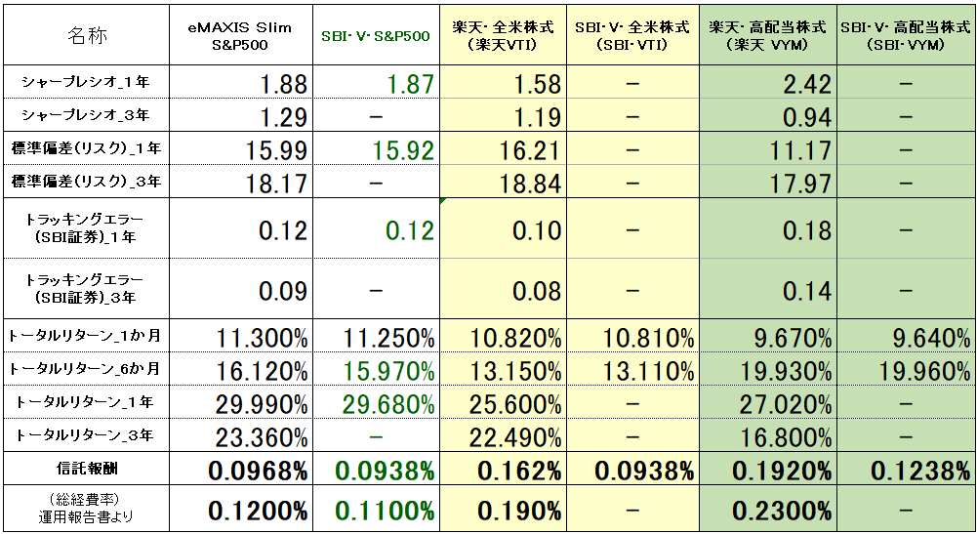The width and height of the screenshot is (977, 534).
Task: Select row label トラッキングエラー (SBI証券)_1年
Action: coord(86,228)
